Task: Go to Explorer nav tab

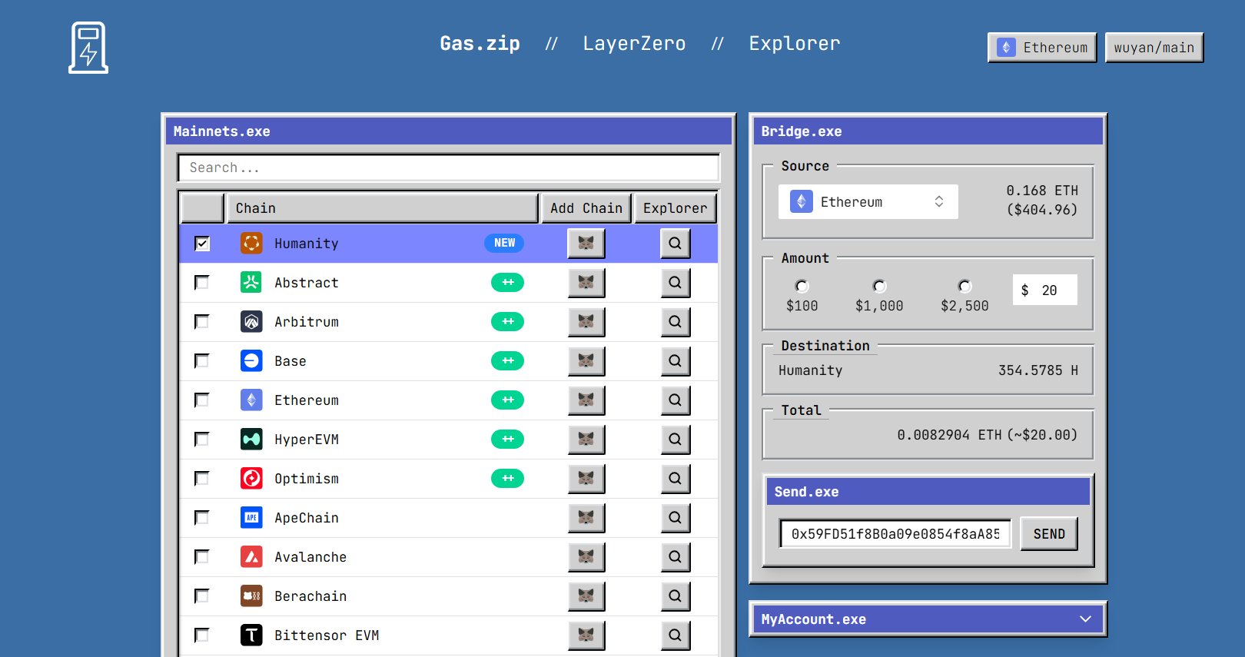Action: click(x=795, y=44)
